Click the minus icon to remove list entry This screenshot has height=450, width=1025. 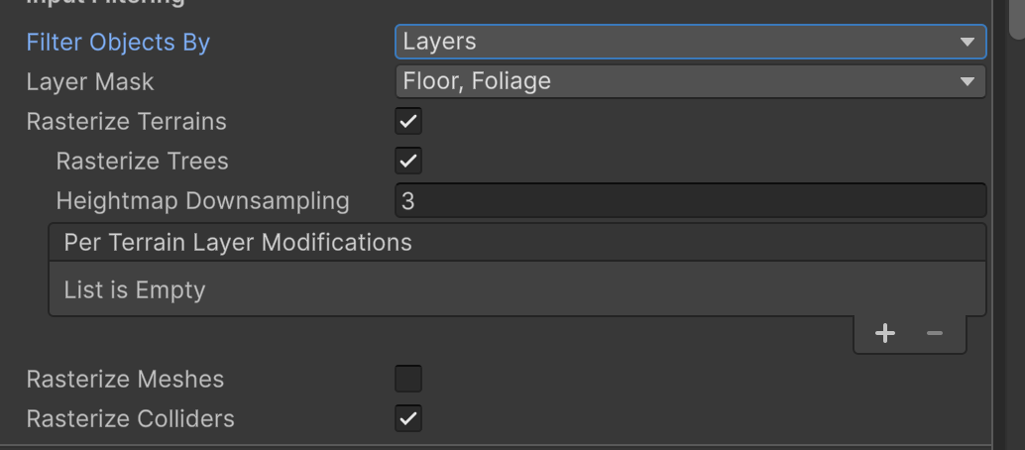[934, 334]
